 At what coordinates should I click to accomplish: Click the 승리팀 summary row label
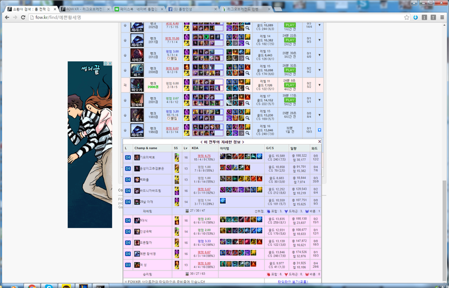point(148,274)
